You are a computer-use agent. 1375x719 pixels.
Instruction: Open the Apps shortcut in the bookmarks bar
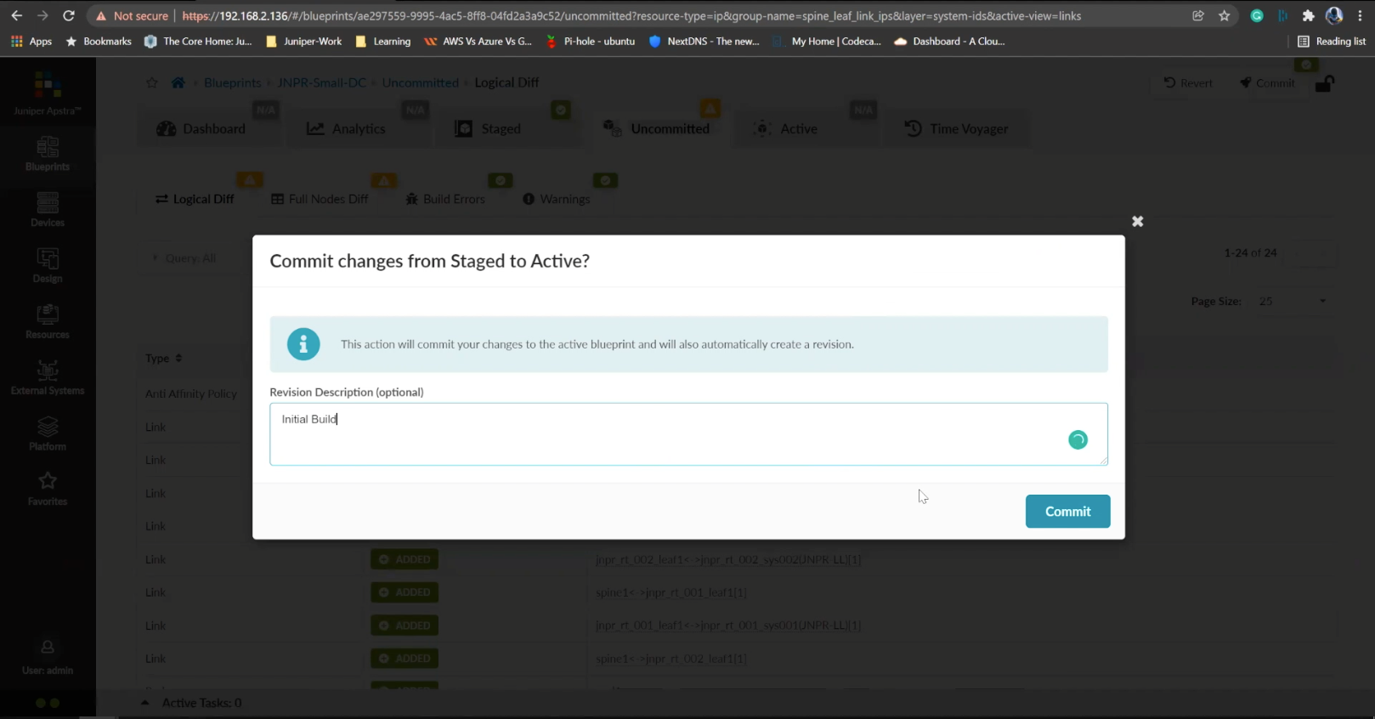coord(31,41)
